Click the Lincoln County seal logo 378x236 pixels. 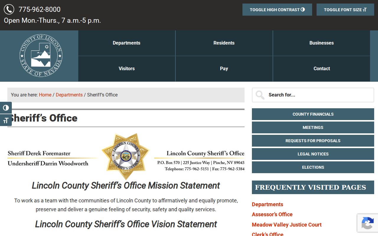tap(41, 56)
